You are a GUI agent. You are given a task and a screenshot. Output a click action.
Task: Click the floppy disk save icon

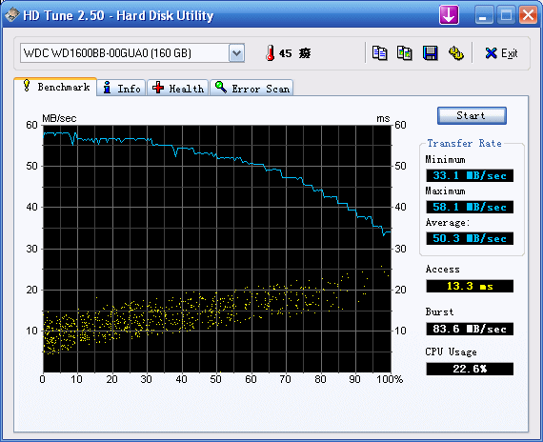click(x=430, y=53)
